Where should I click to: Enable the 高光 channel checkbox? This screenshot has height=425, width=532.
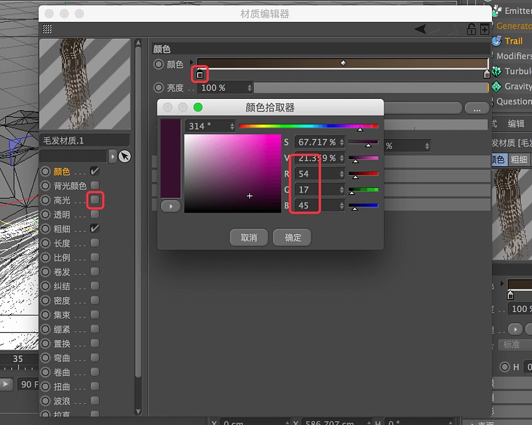pos(95,199)
